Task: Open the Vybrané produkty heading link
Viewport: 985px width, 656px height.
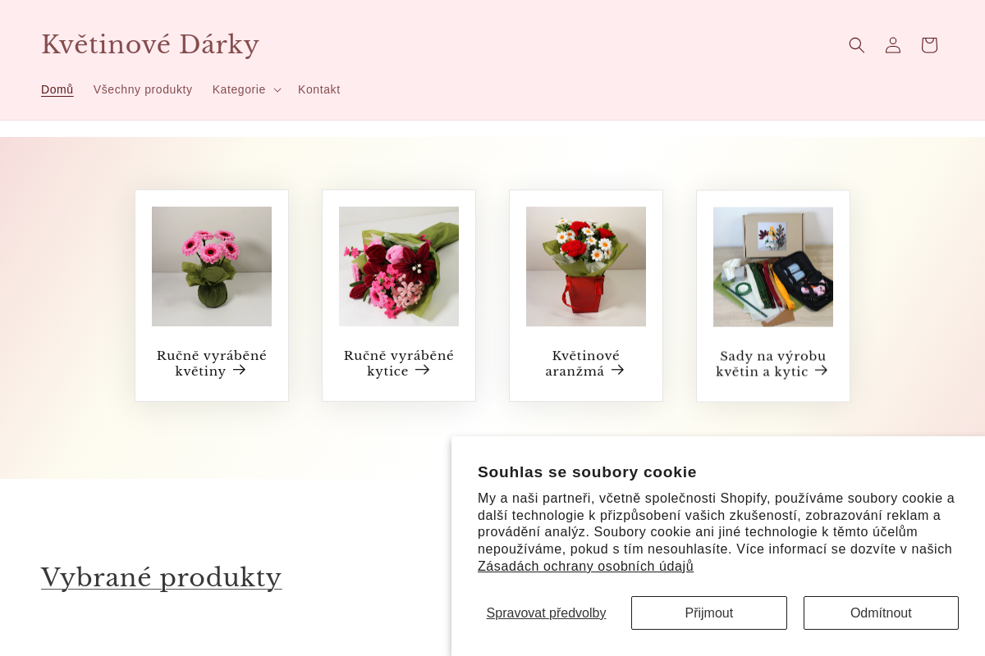Action: coord(162,577)
